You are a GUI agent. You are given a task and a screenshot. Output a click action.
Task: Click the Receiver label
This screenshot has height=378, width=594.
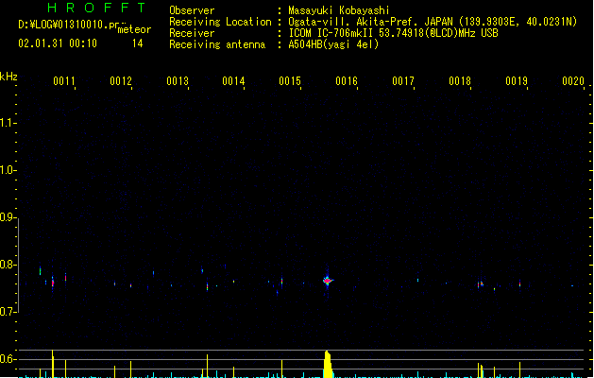pos(192,33)
